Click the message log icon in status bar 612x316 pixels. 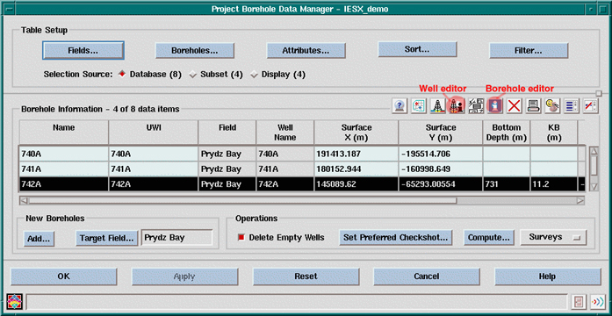click(x=579, y=302)
